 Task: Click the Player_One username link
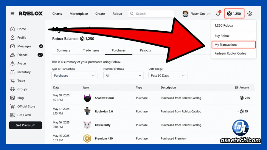click(198, 14)
